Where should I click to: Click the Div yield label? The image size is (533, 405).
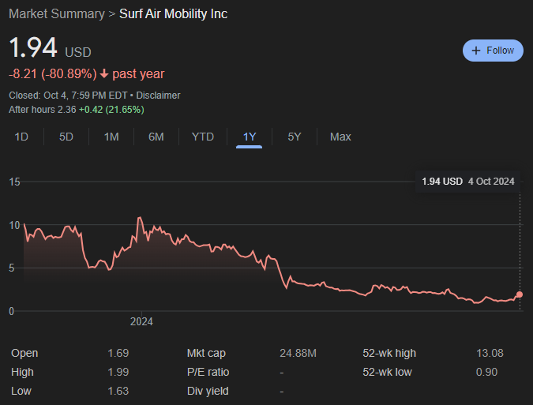point(208,391)
